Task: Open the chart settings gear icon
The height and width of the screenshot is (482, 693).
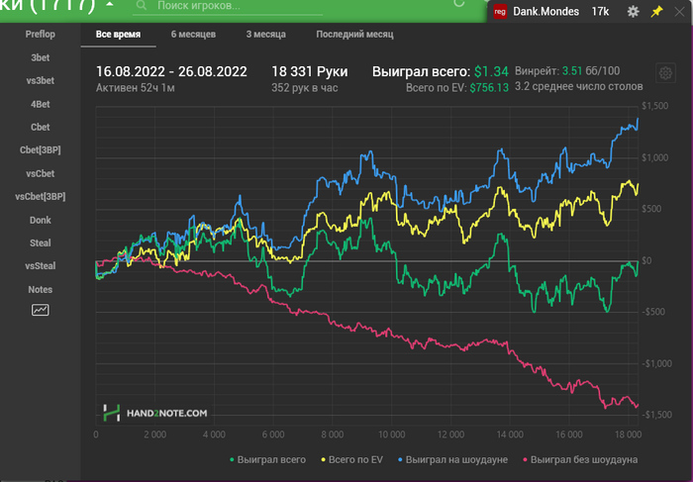Action: point(665,73)
